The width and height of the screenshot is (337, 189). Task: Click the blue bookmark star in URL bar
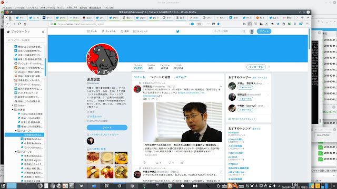[x=219, y=24]
